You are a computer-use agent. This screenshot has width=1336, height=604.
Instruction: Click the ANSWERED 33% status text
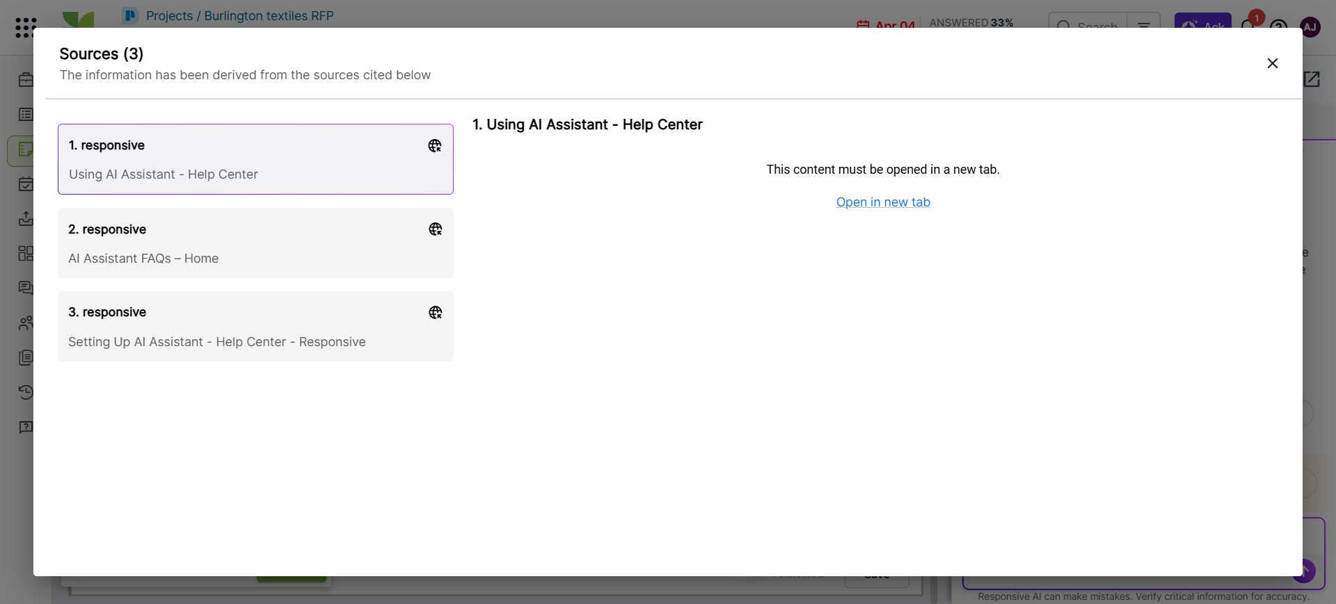(971, 23)
